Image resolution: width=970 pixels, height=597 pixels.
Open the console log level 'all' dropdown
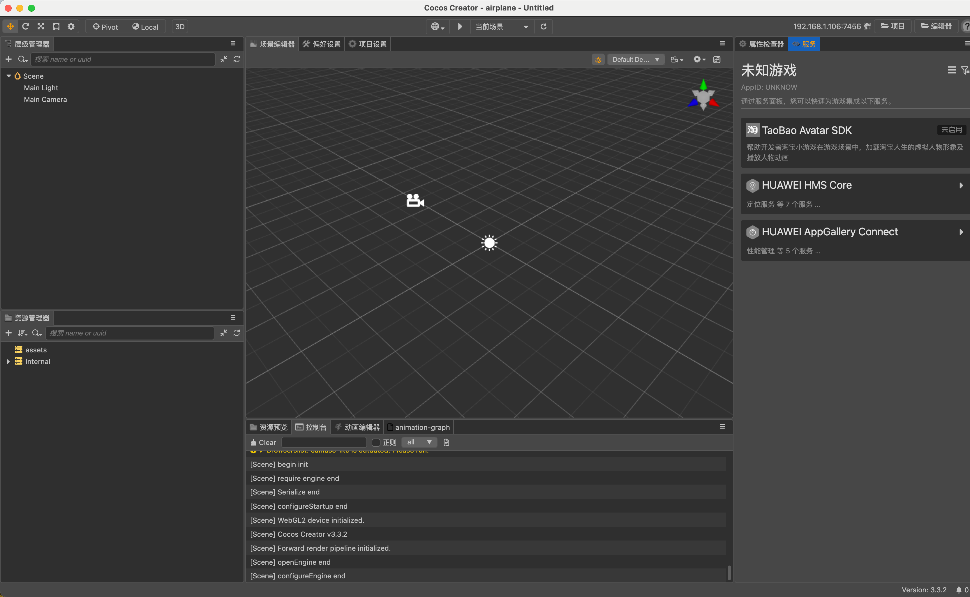(x=419, y=442)
